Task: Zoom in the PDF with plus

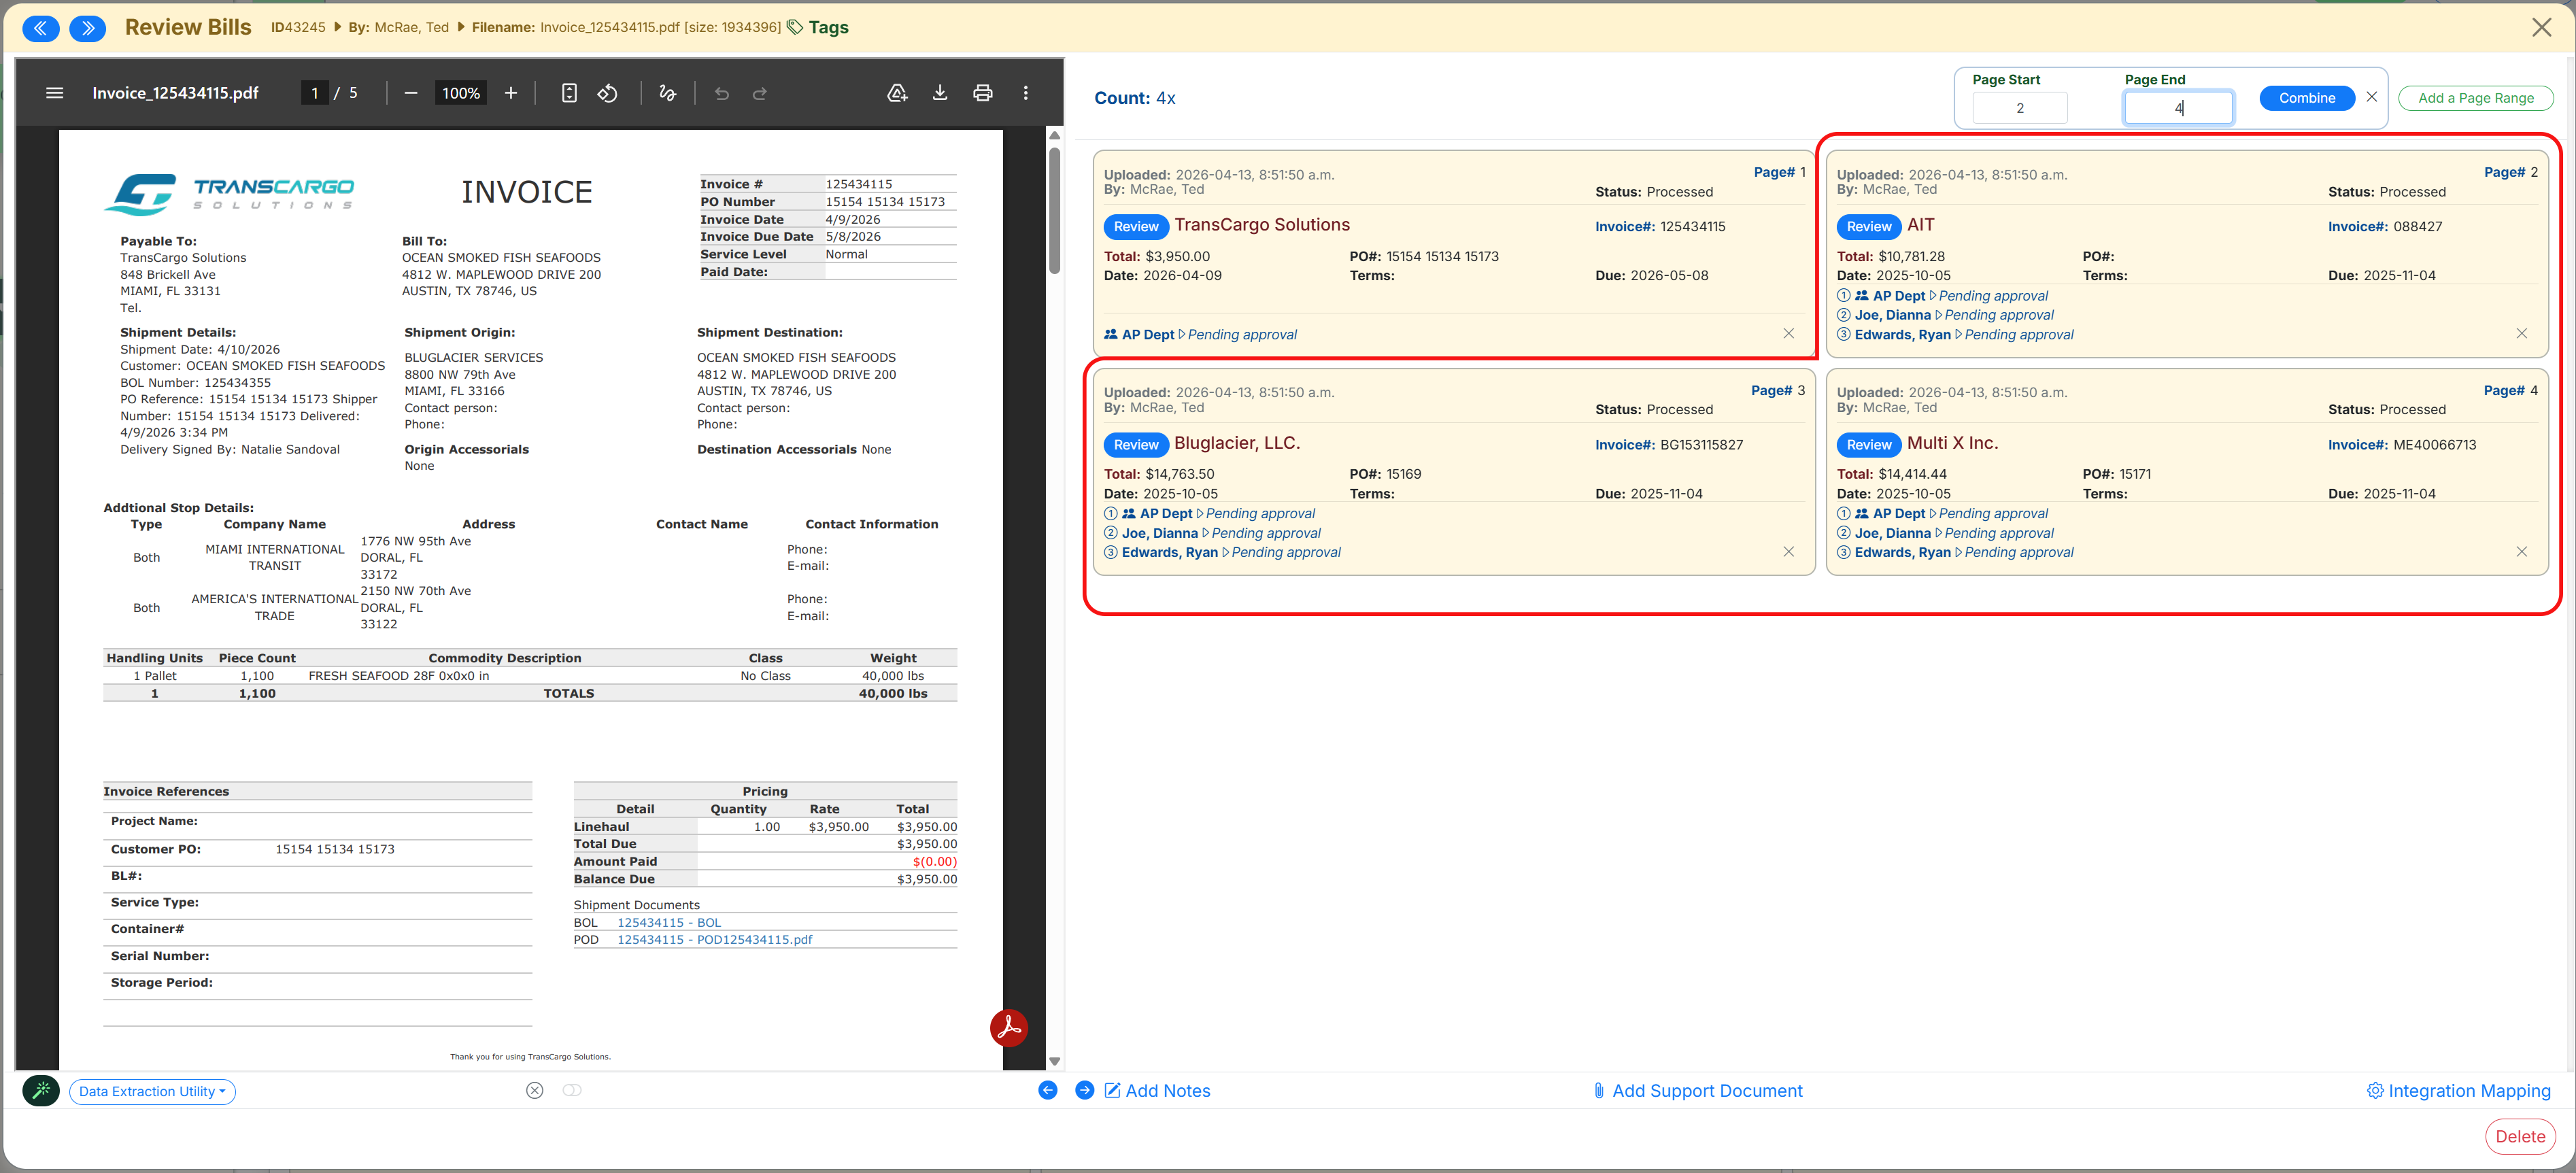Action: click(x=511, y=93)
